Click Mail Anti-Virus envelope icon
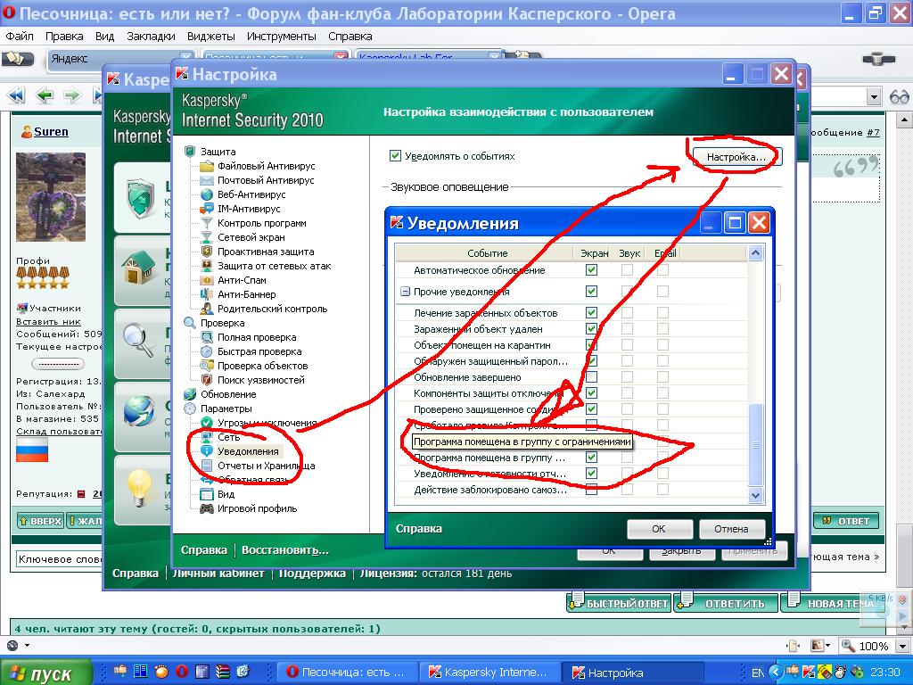The height and width of the screenshot is (685, 913). coord(207,180)
